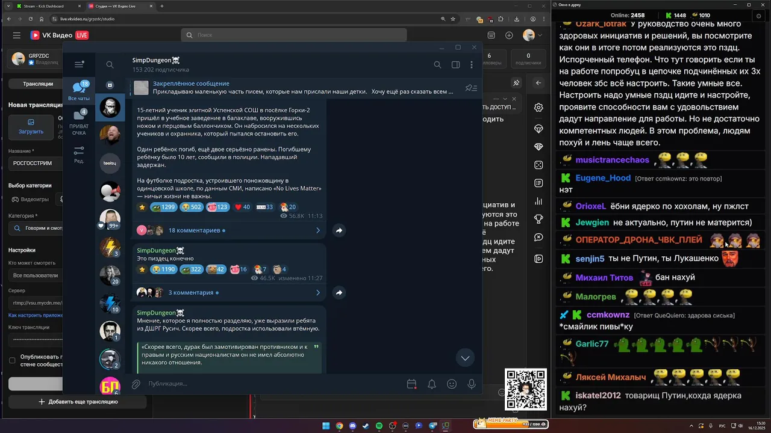
Task: Expand the VK Video profile dropdown
Action: pyautogui.click(x=542, y=35)
